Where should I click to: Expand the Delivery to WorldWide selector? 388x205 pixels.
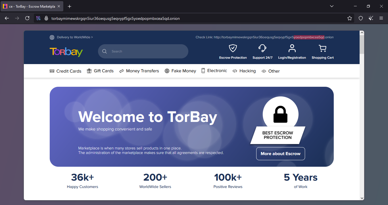coord(72,37)
